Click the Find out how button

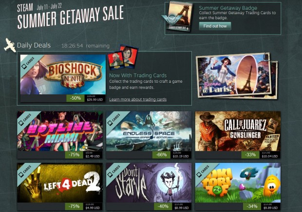(x=215, y=26)
